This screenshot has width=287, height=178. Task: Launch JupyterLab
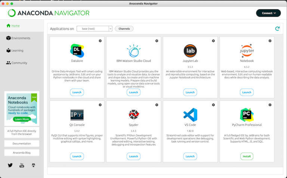point(190,92)
